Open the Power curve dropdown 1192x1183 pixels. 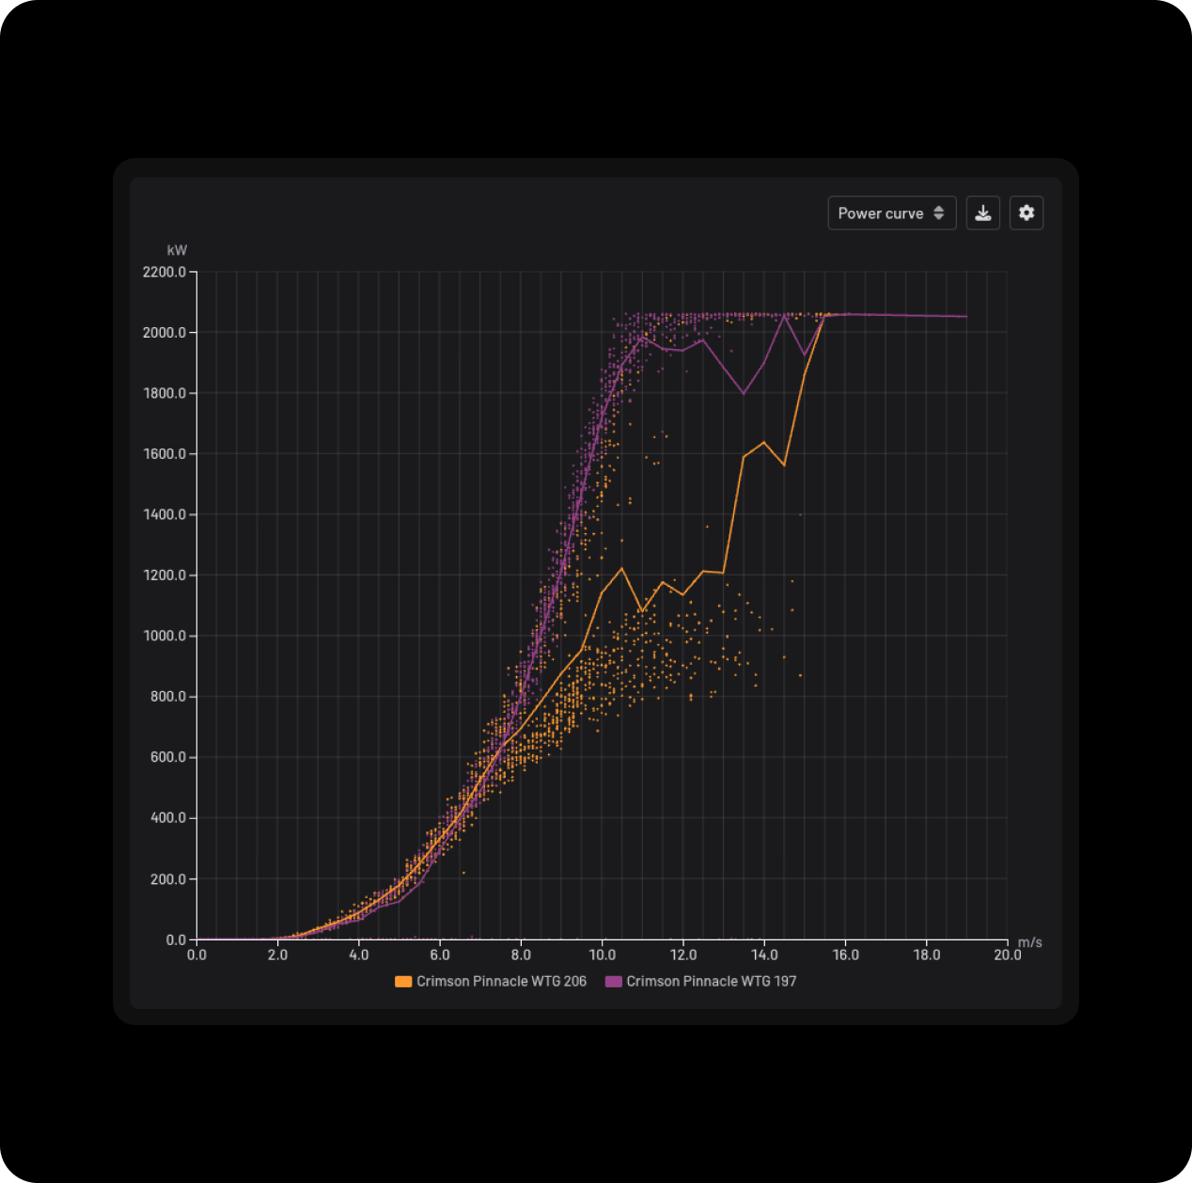tap(891, 213)
